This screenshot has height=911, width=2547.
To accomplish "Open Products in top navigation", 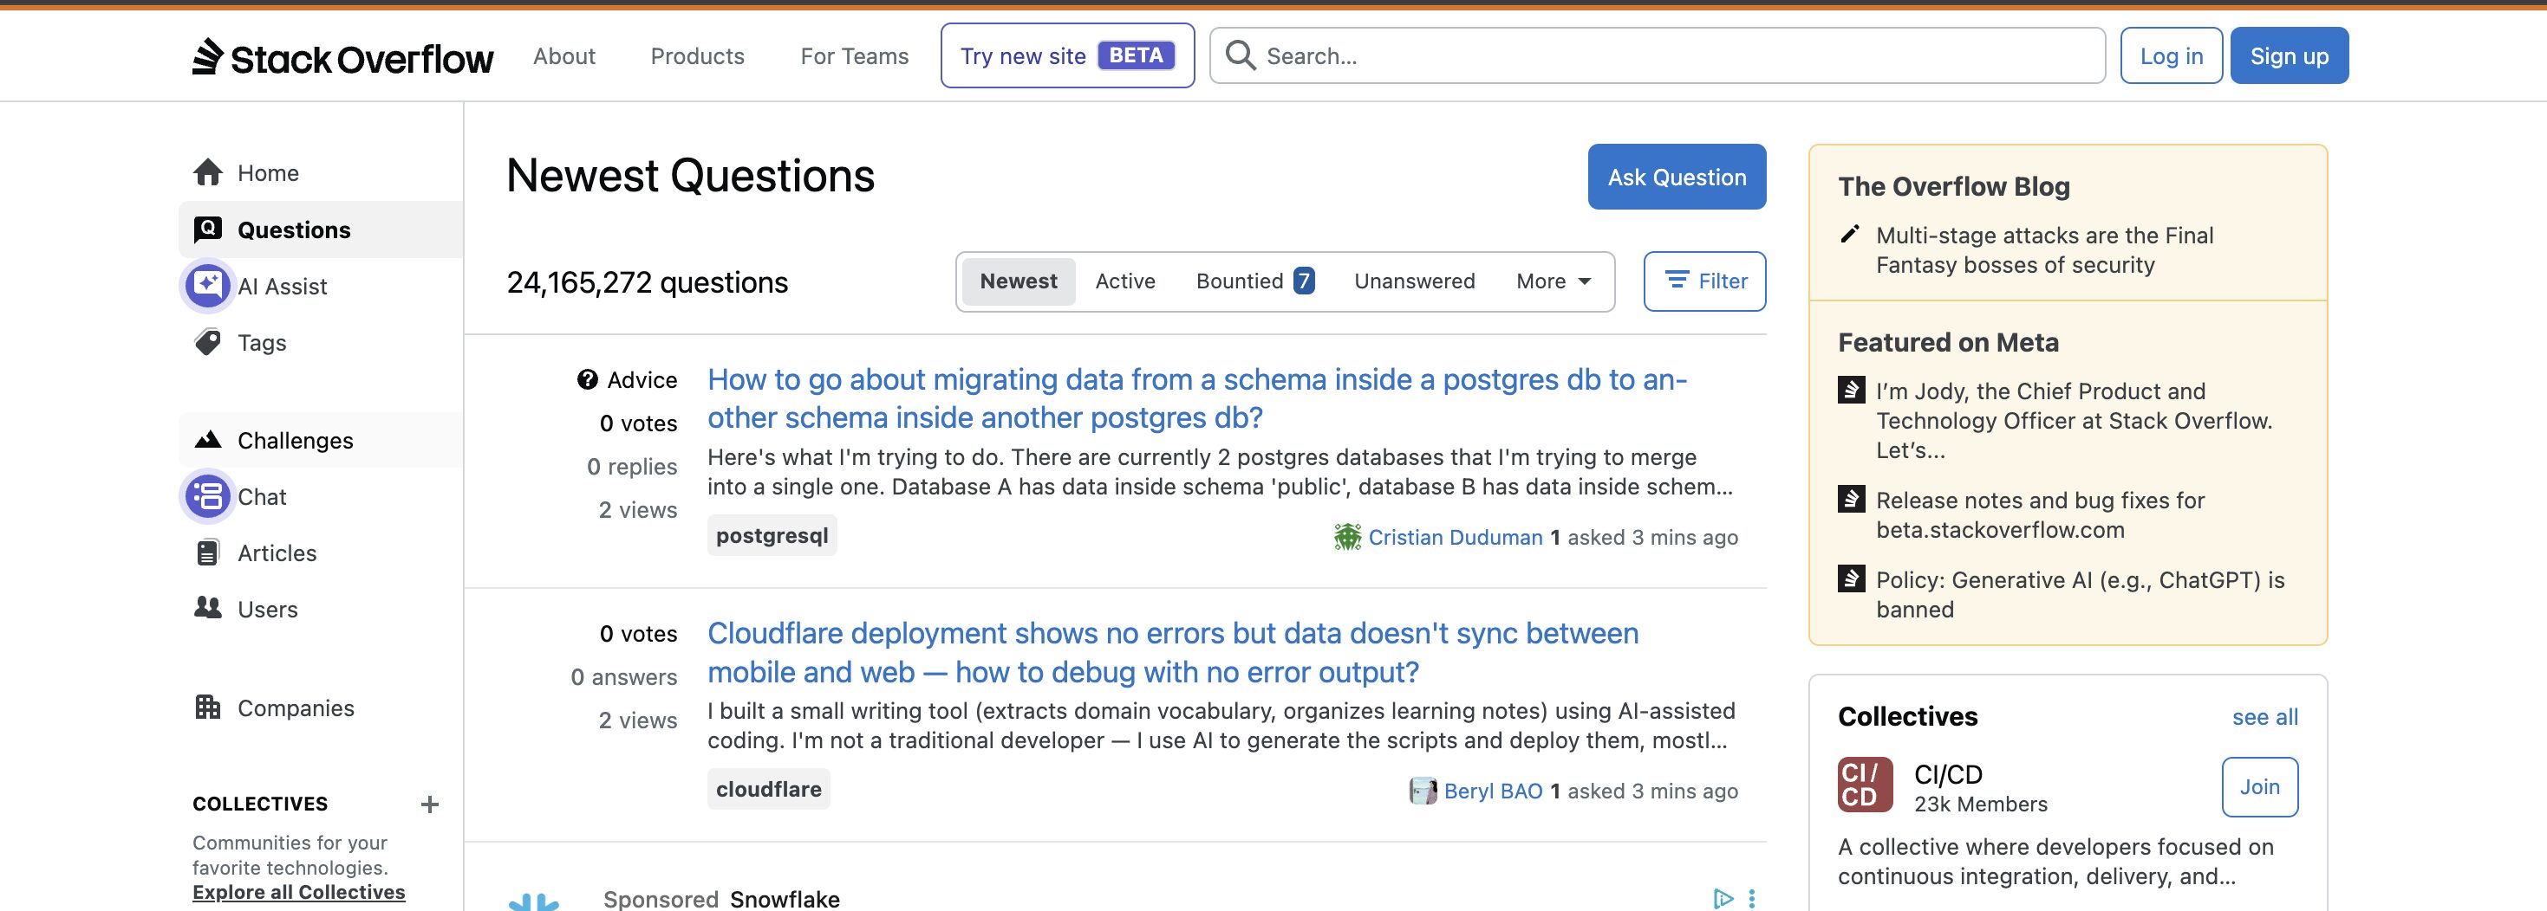I will point(697,56).
